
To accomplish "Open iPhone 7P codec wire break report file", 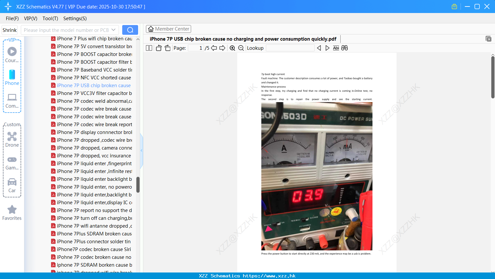I will pos(92,125).
